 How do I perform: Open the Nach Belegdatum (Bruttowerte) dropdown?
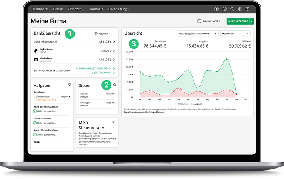coord(198,34)
